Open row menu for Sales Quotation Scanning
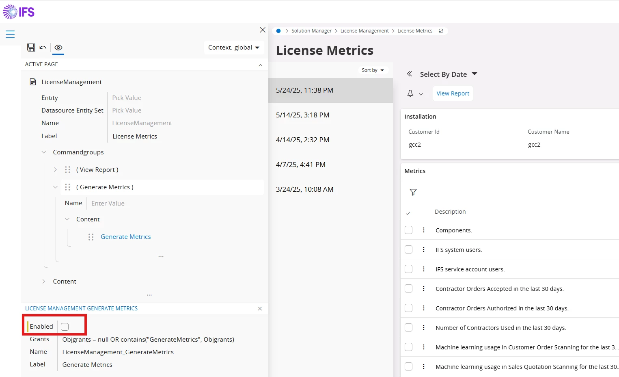 [x=424, y=366]
